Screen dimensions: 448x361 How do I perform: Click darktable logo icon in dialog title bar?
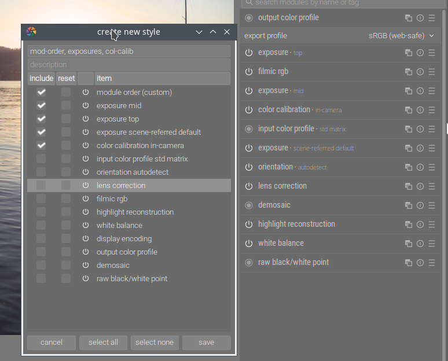coord(31,32)
